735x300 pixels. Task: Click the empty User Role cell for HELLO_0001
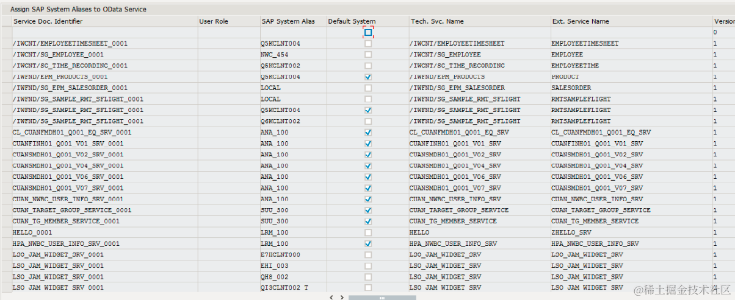point(228,232)
